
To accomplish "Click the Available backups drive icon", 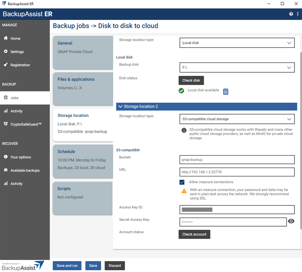I will 6,170.
